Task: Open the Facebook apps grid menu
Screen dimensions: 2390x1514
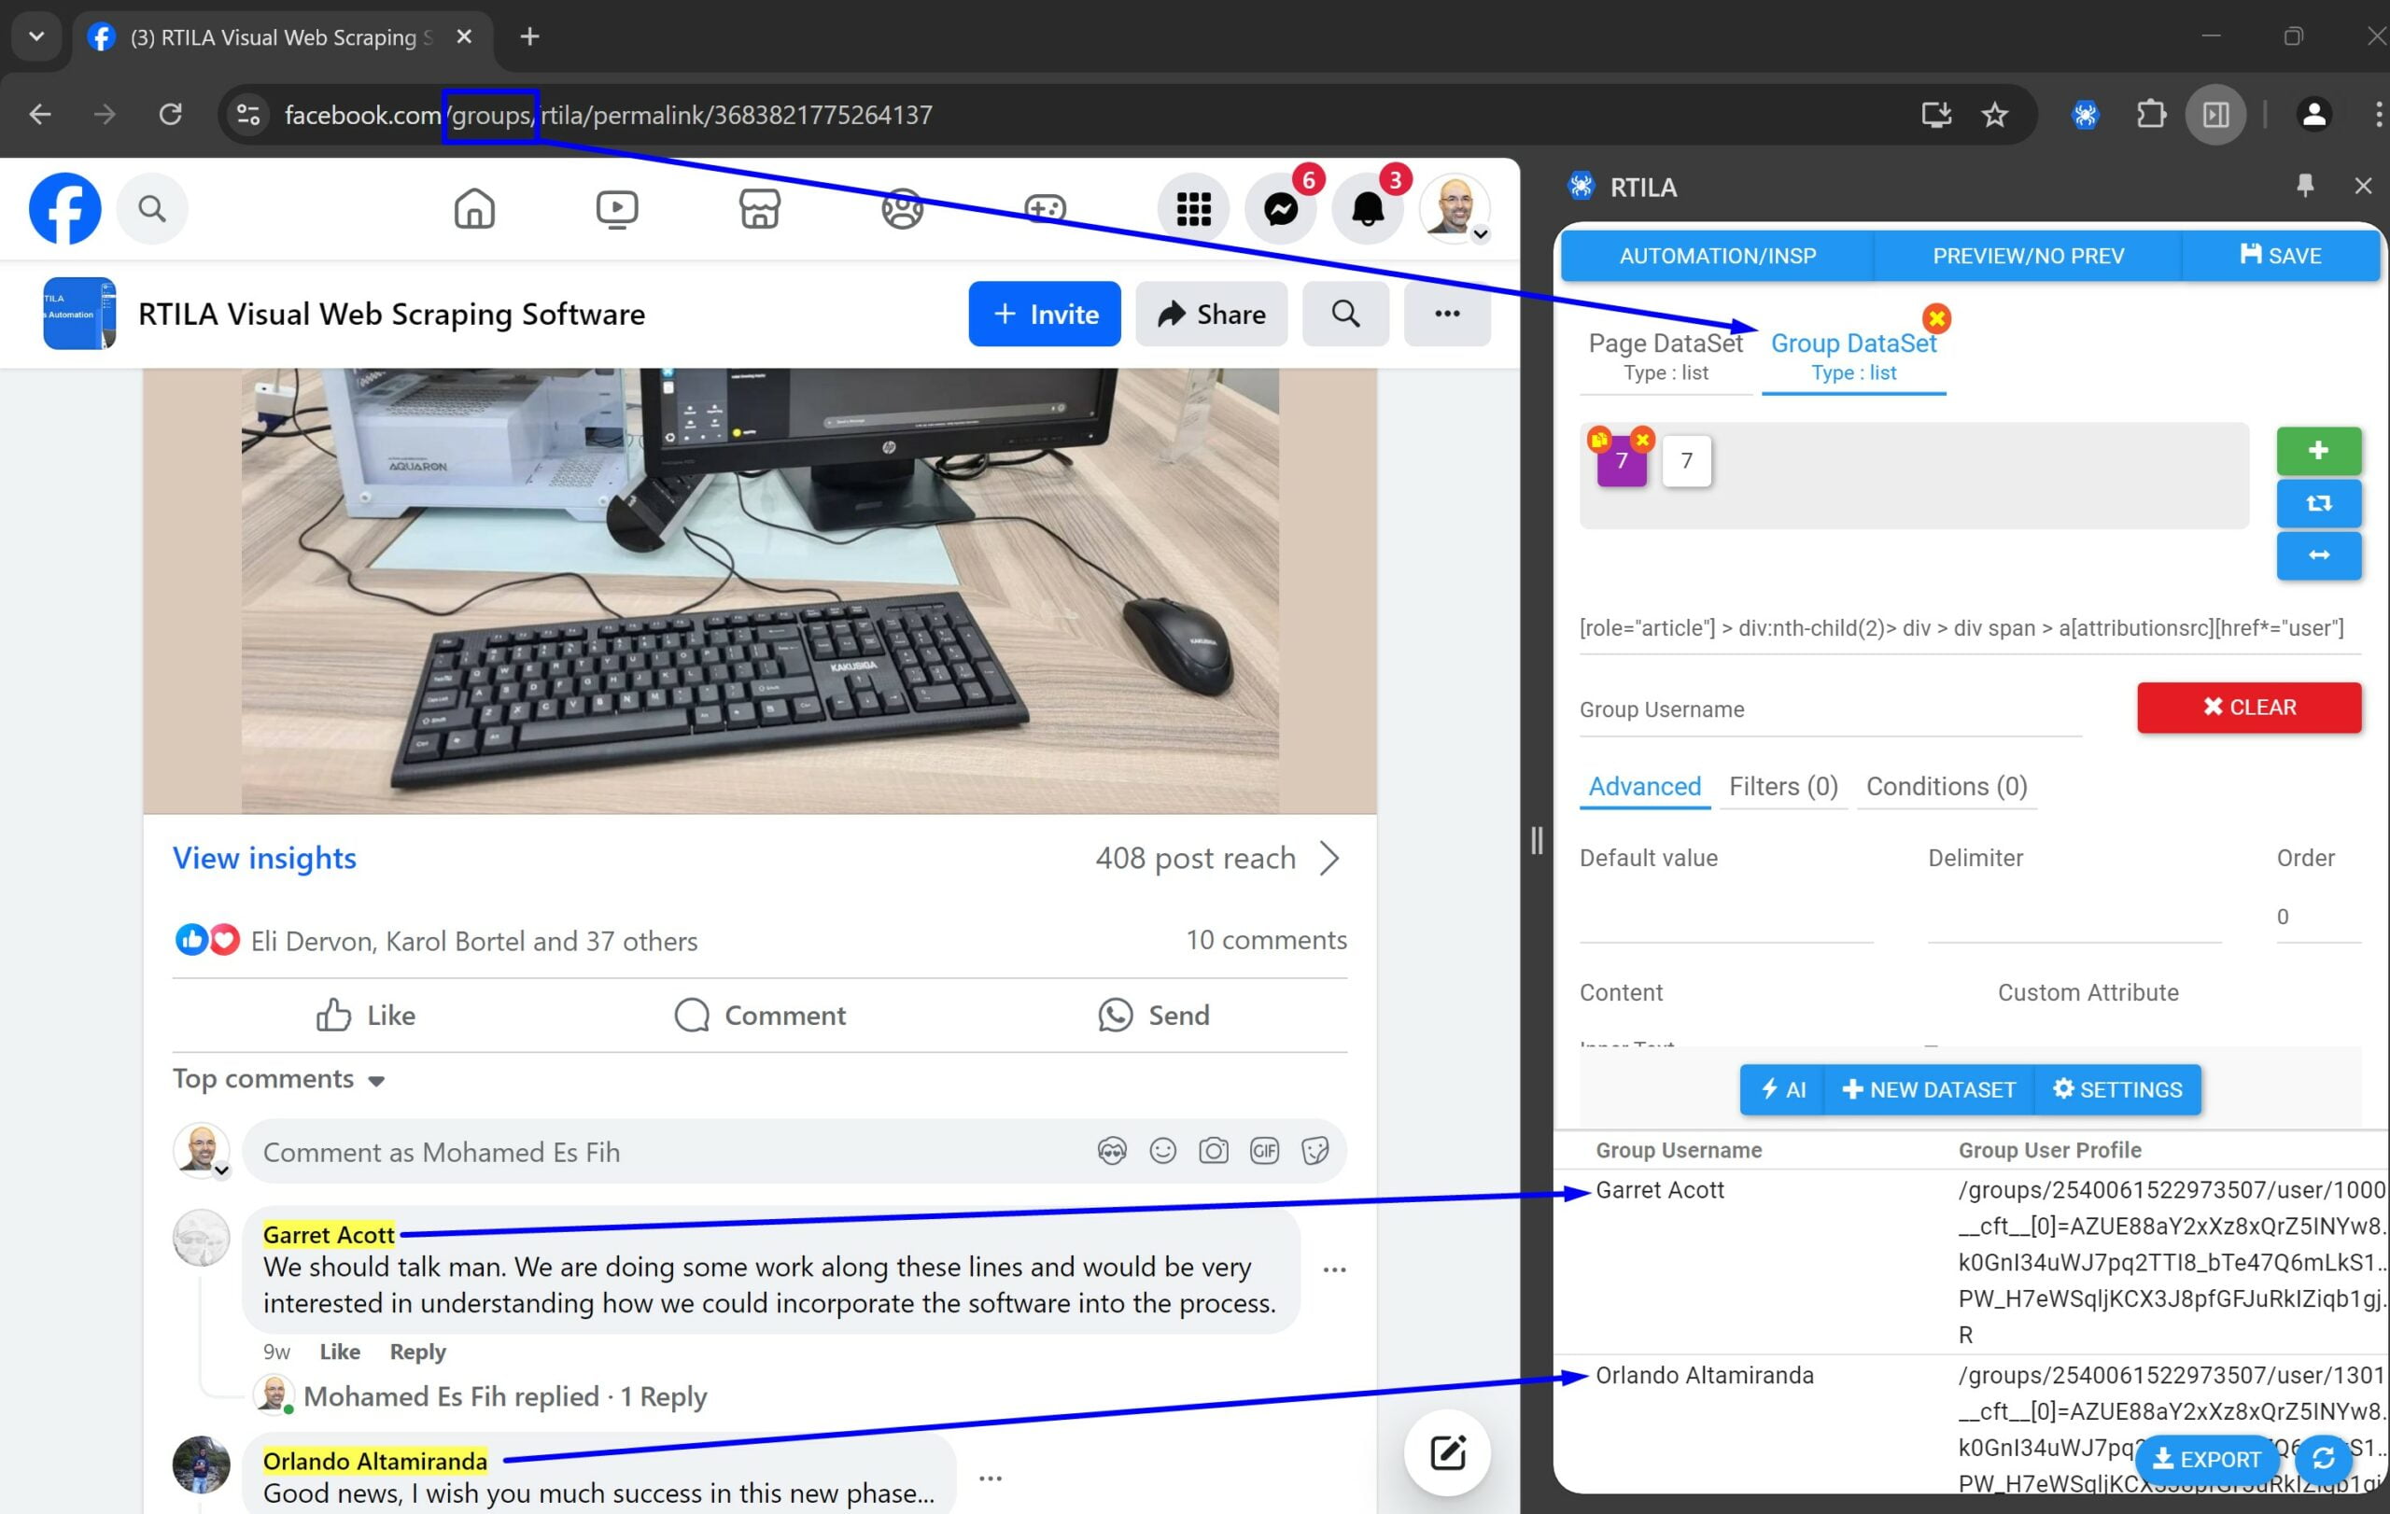Action: (1193, 208)
